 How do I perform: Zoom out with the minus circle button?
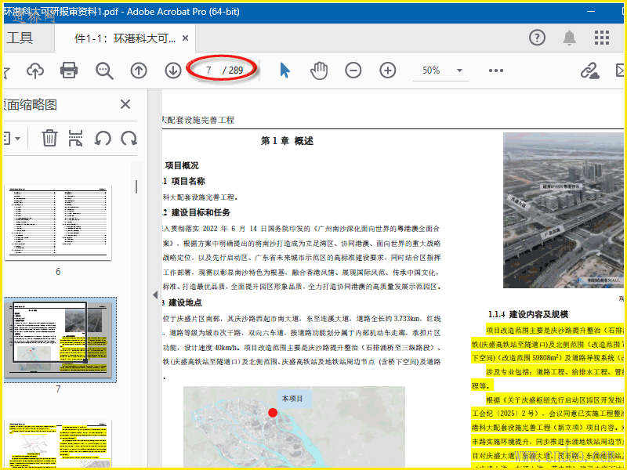coord(353,70)
